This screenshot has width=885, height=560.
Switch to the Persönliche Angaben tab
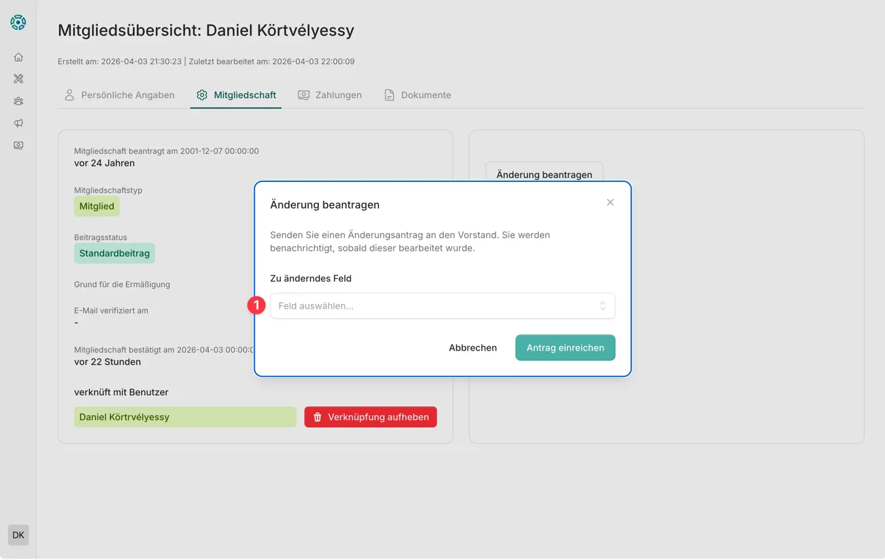pos(120,94)
